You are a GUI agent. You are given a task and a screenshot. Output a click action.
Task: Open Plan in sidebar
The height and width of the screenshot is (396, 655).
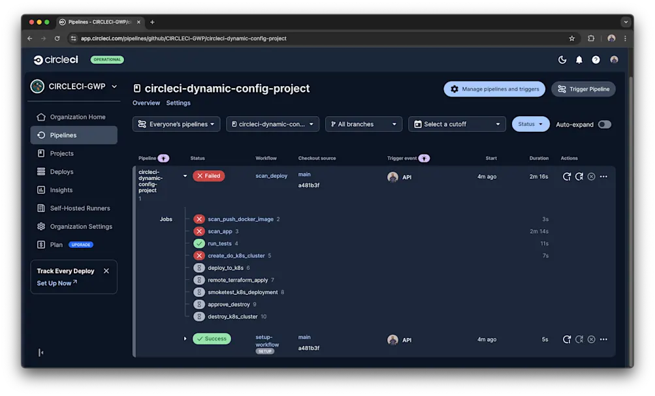click(56, 245)
